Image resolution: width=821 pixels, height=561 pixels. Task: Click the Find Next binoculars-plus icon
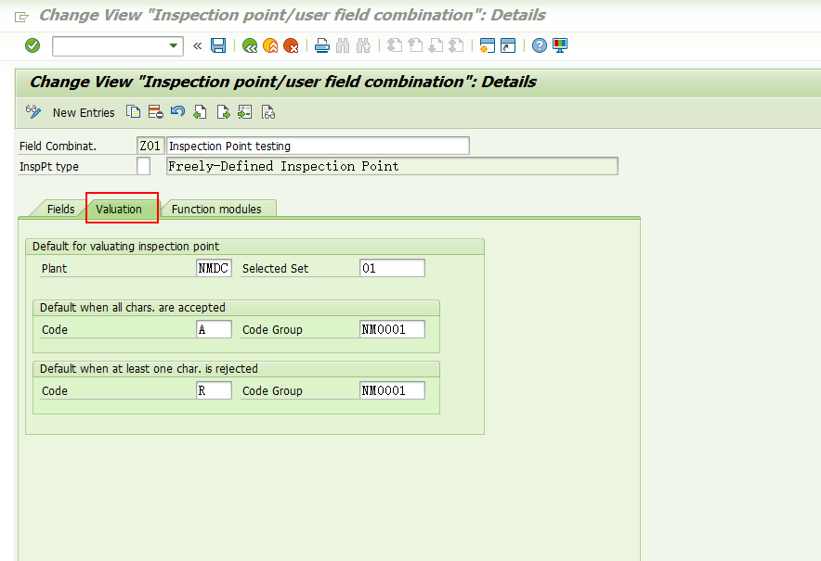(363, 46)
